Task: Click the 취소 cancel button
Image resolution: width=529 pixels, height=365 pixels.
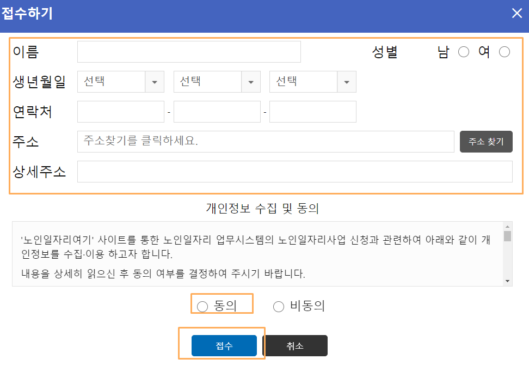Action: (295, 346)
